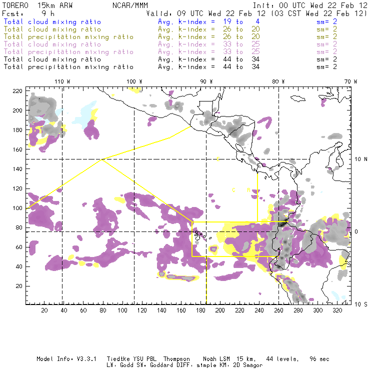Image resolution: width=370 pixels, height=370 pixels.
Task: Select purple "Total precipitation mixing ratio" legend text
Action: 68,52
